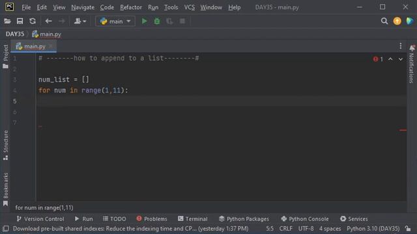The height and width of the screenshot is (234, 417).
Task: Toggle the Bookmarks tool window
Action: pos(6,189)
